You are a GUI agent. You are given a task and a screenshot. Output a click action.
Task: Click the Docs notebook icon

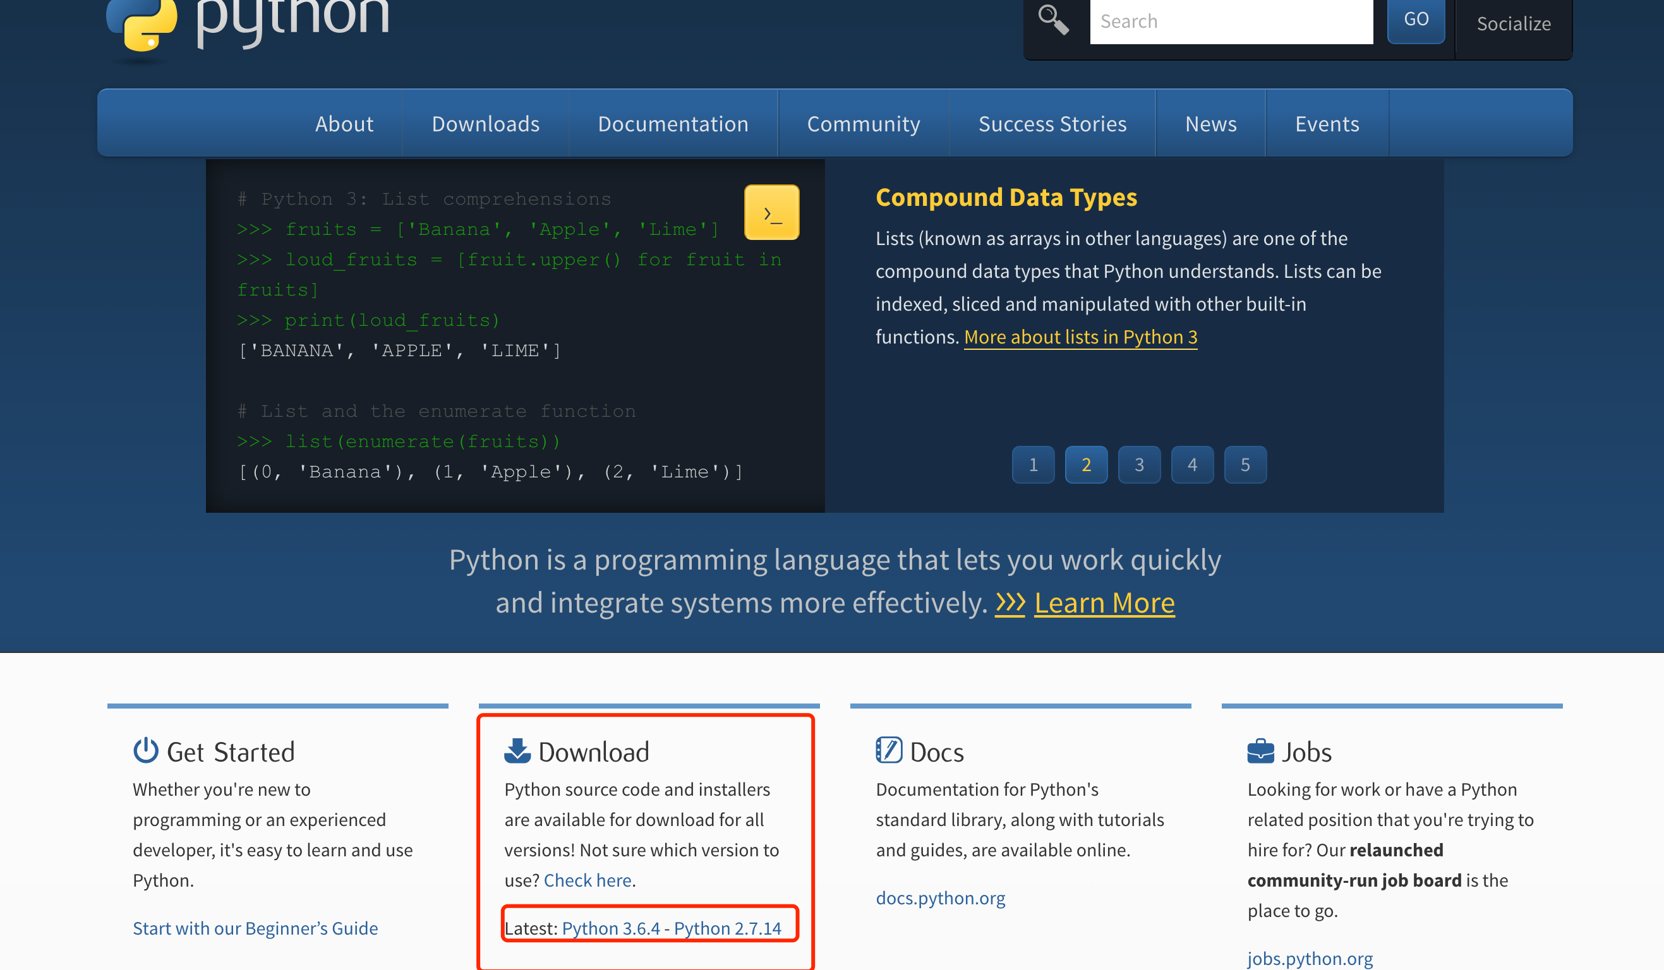click(889, 750)
